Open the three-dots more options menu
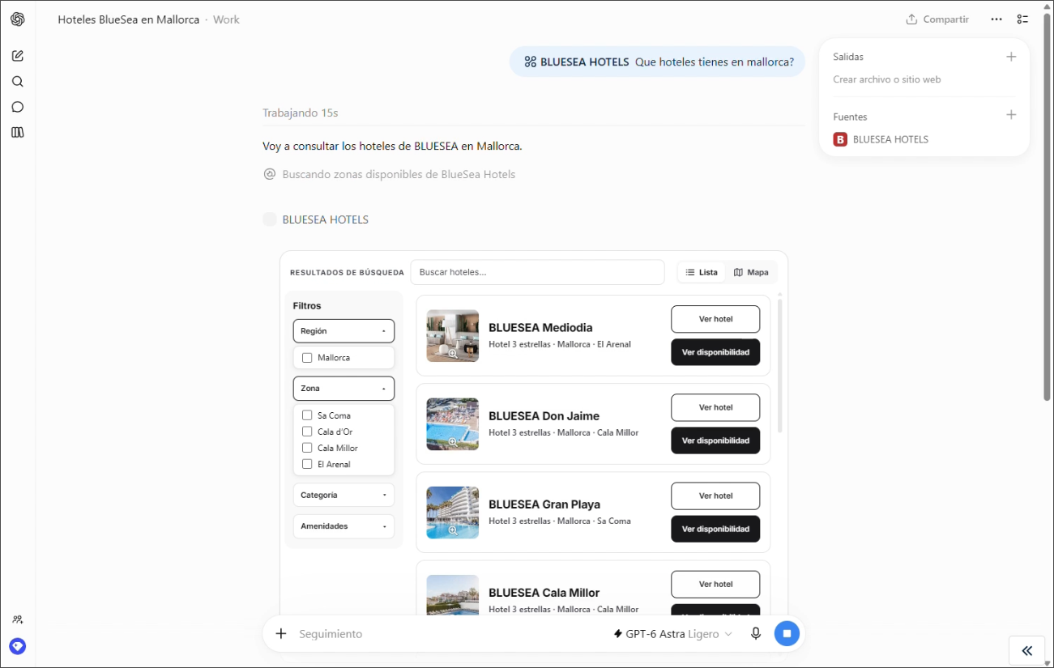This screenshot has height=668, width=1054. point(996,19)
